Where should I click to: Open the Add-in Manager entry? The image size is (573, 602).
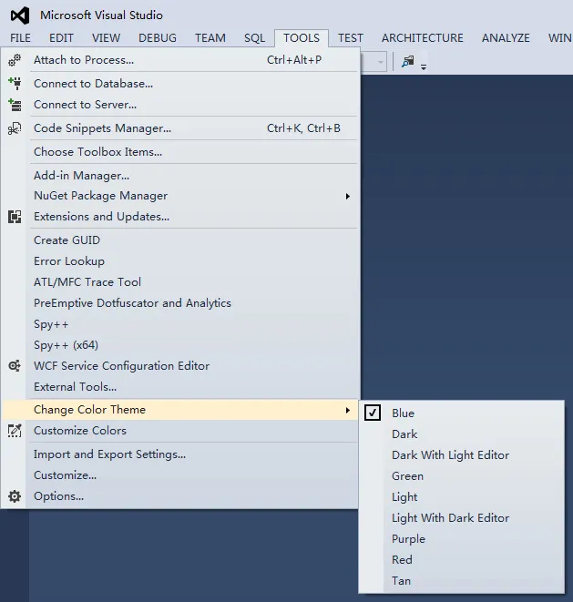[x=180, y=176]
